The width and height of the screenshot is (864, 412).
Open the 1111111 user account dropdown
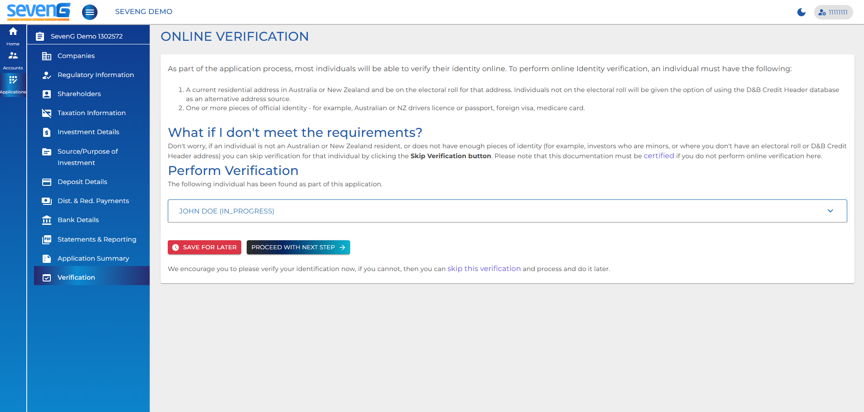coord(834,12)
